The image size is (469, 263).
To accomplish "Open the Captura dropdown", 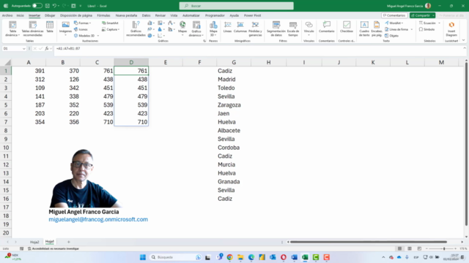I will [x=119, y=29].
